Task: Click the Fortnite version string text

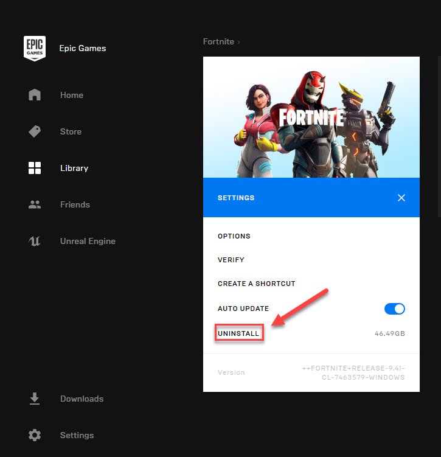Action: 353,373
